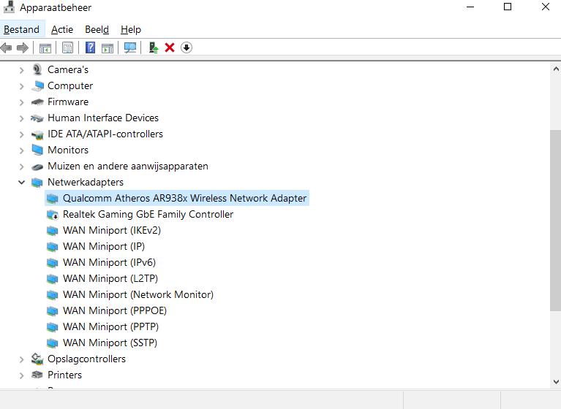Click the disable device down-arrow icon
Screen dimensions: 561x409
click(x=187, y=47)
